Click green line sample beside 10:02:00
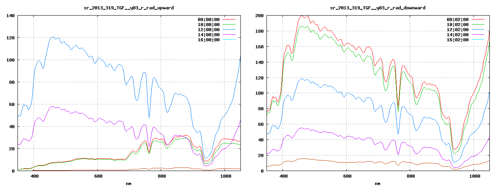 tap(478, 25)
